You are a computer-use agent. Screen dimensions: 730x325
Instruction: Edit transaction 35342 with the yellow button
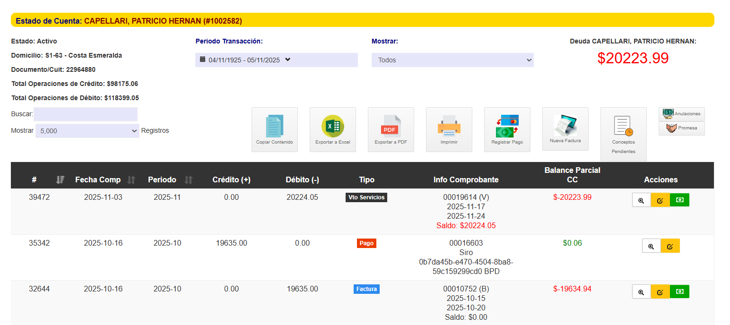670,246
